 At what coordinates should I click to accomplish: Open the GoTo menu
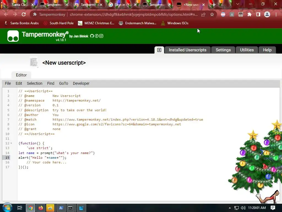(x=64, y=83)
